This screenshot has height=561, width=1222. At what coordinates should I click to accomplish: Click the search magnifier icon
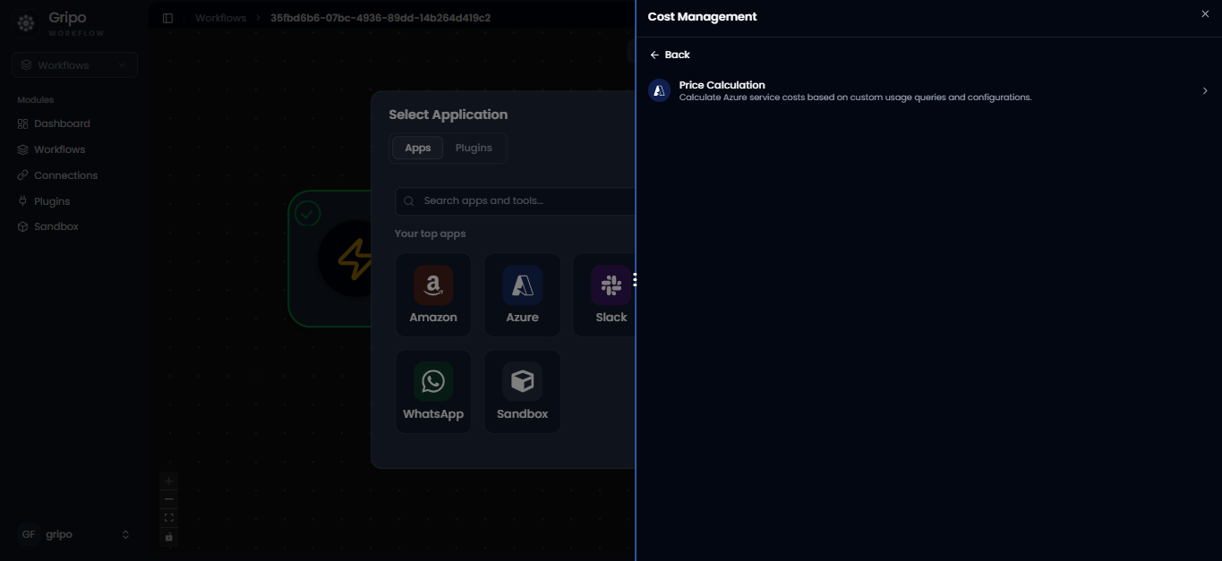pos(409,201)
